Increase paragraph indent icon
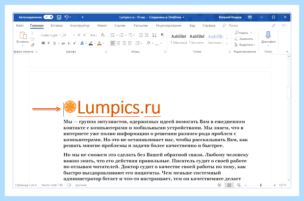304x201 pixels. pyautogui.click(x=147, y=35)
